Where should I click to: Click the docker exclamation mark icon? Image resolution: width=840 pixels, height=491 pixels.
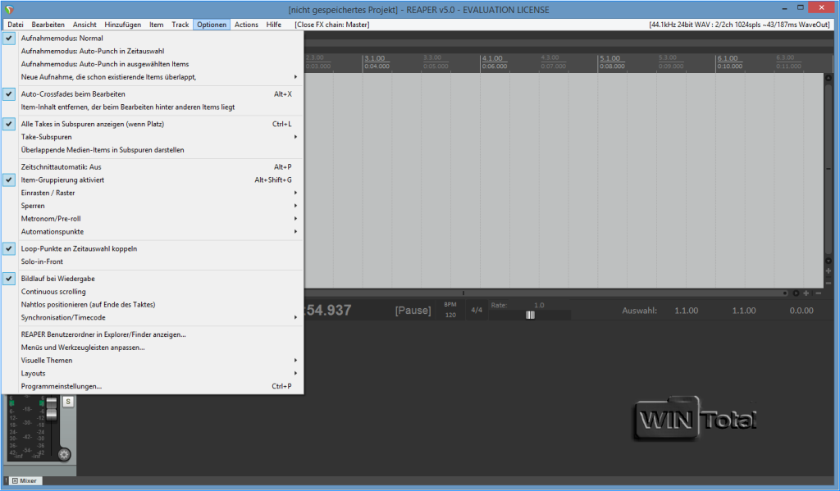(7, 481)
